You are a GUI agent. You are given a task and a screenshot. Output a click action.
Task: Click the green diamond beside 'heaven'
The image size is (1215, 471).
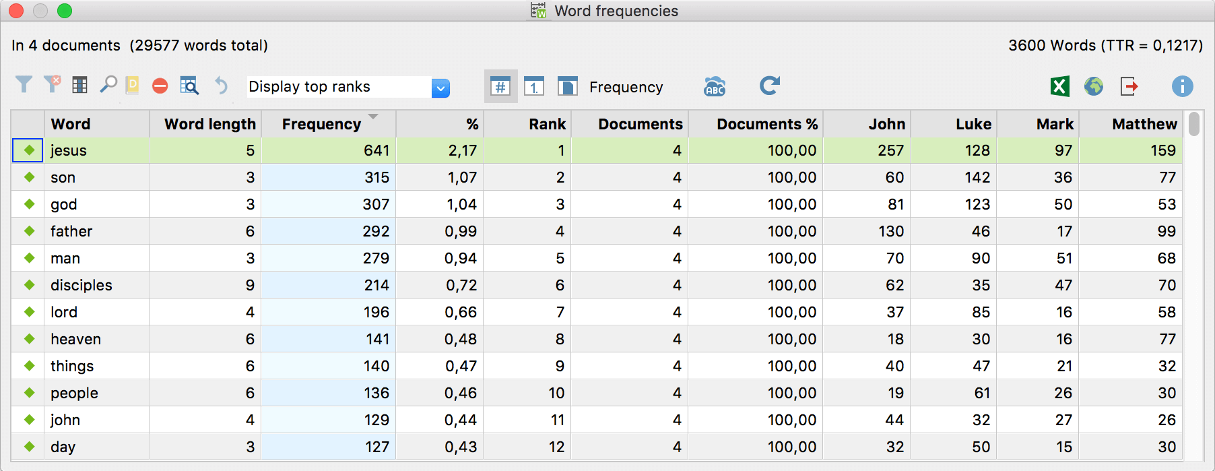(29, 339)
